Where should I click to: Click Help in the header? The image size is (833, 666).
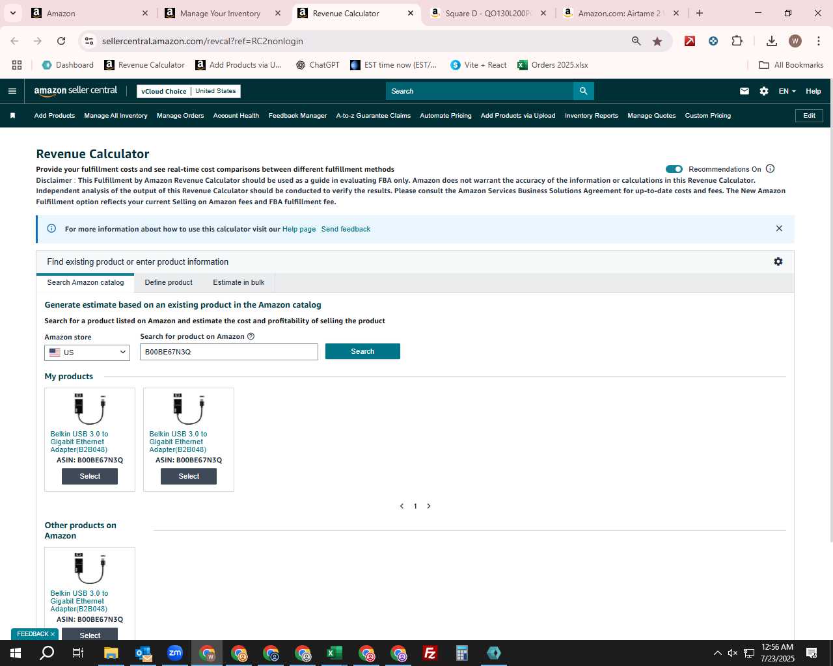coord(813,91)
